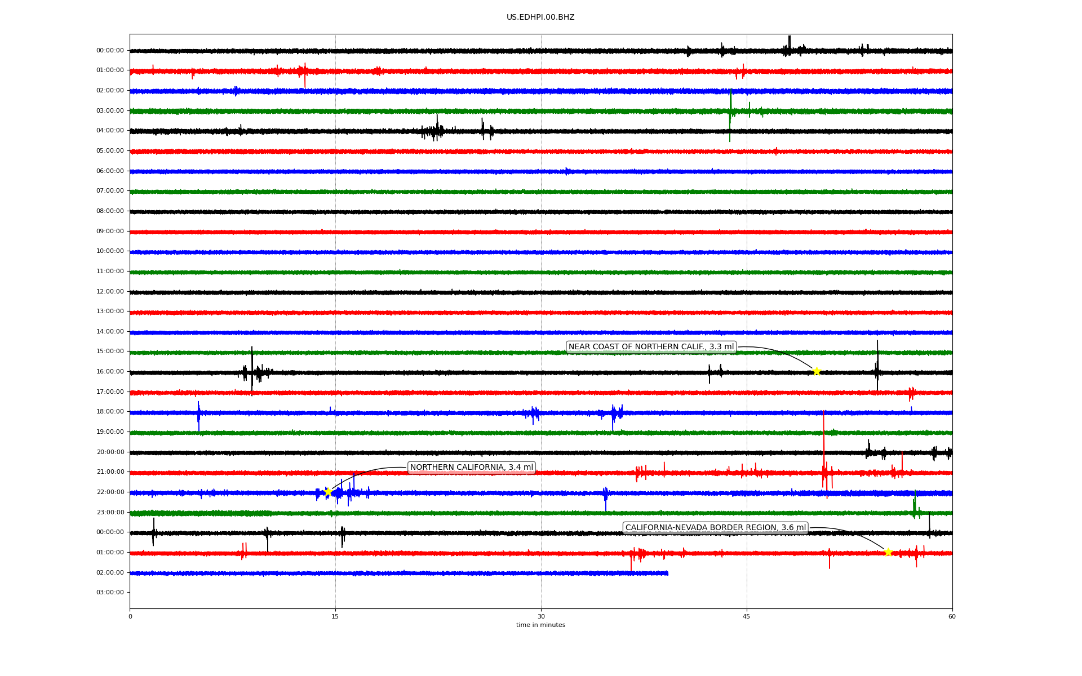Click the yellow star on the 16:00:00 trace
The height and width of the screenshot is (676, 1082).
point(817,371)
